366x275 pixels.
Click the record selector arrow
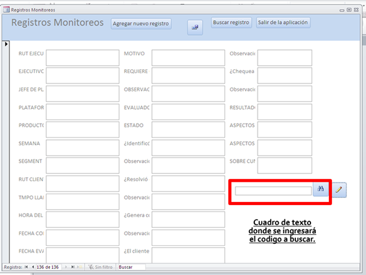point(6,44)
